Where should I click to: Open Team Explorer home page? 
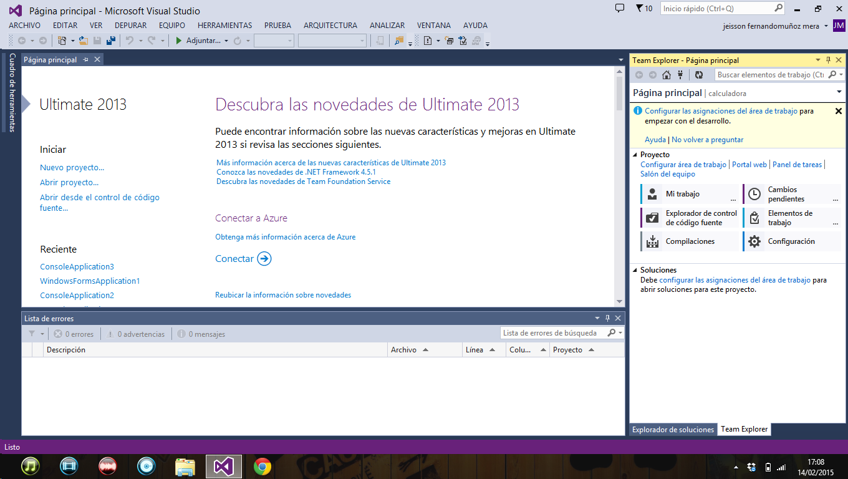click(666, 74)
